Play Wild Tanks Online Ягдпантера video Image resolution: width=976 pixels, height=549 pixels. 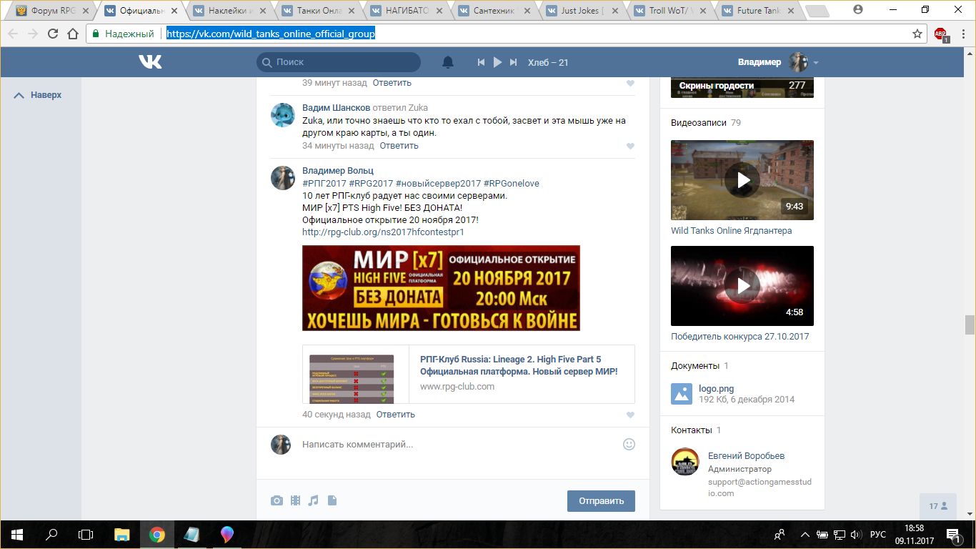(742, 180)
